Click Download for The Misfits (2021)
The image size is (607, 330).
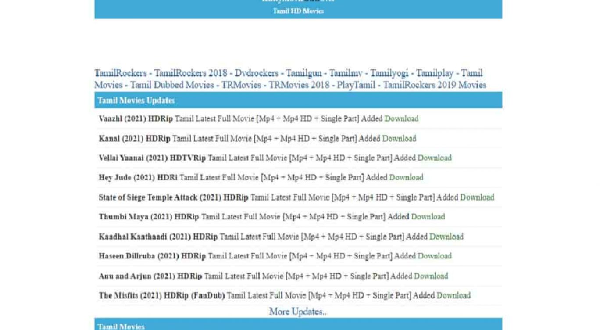click(x=453, y=295)
